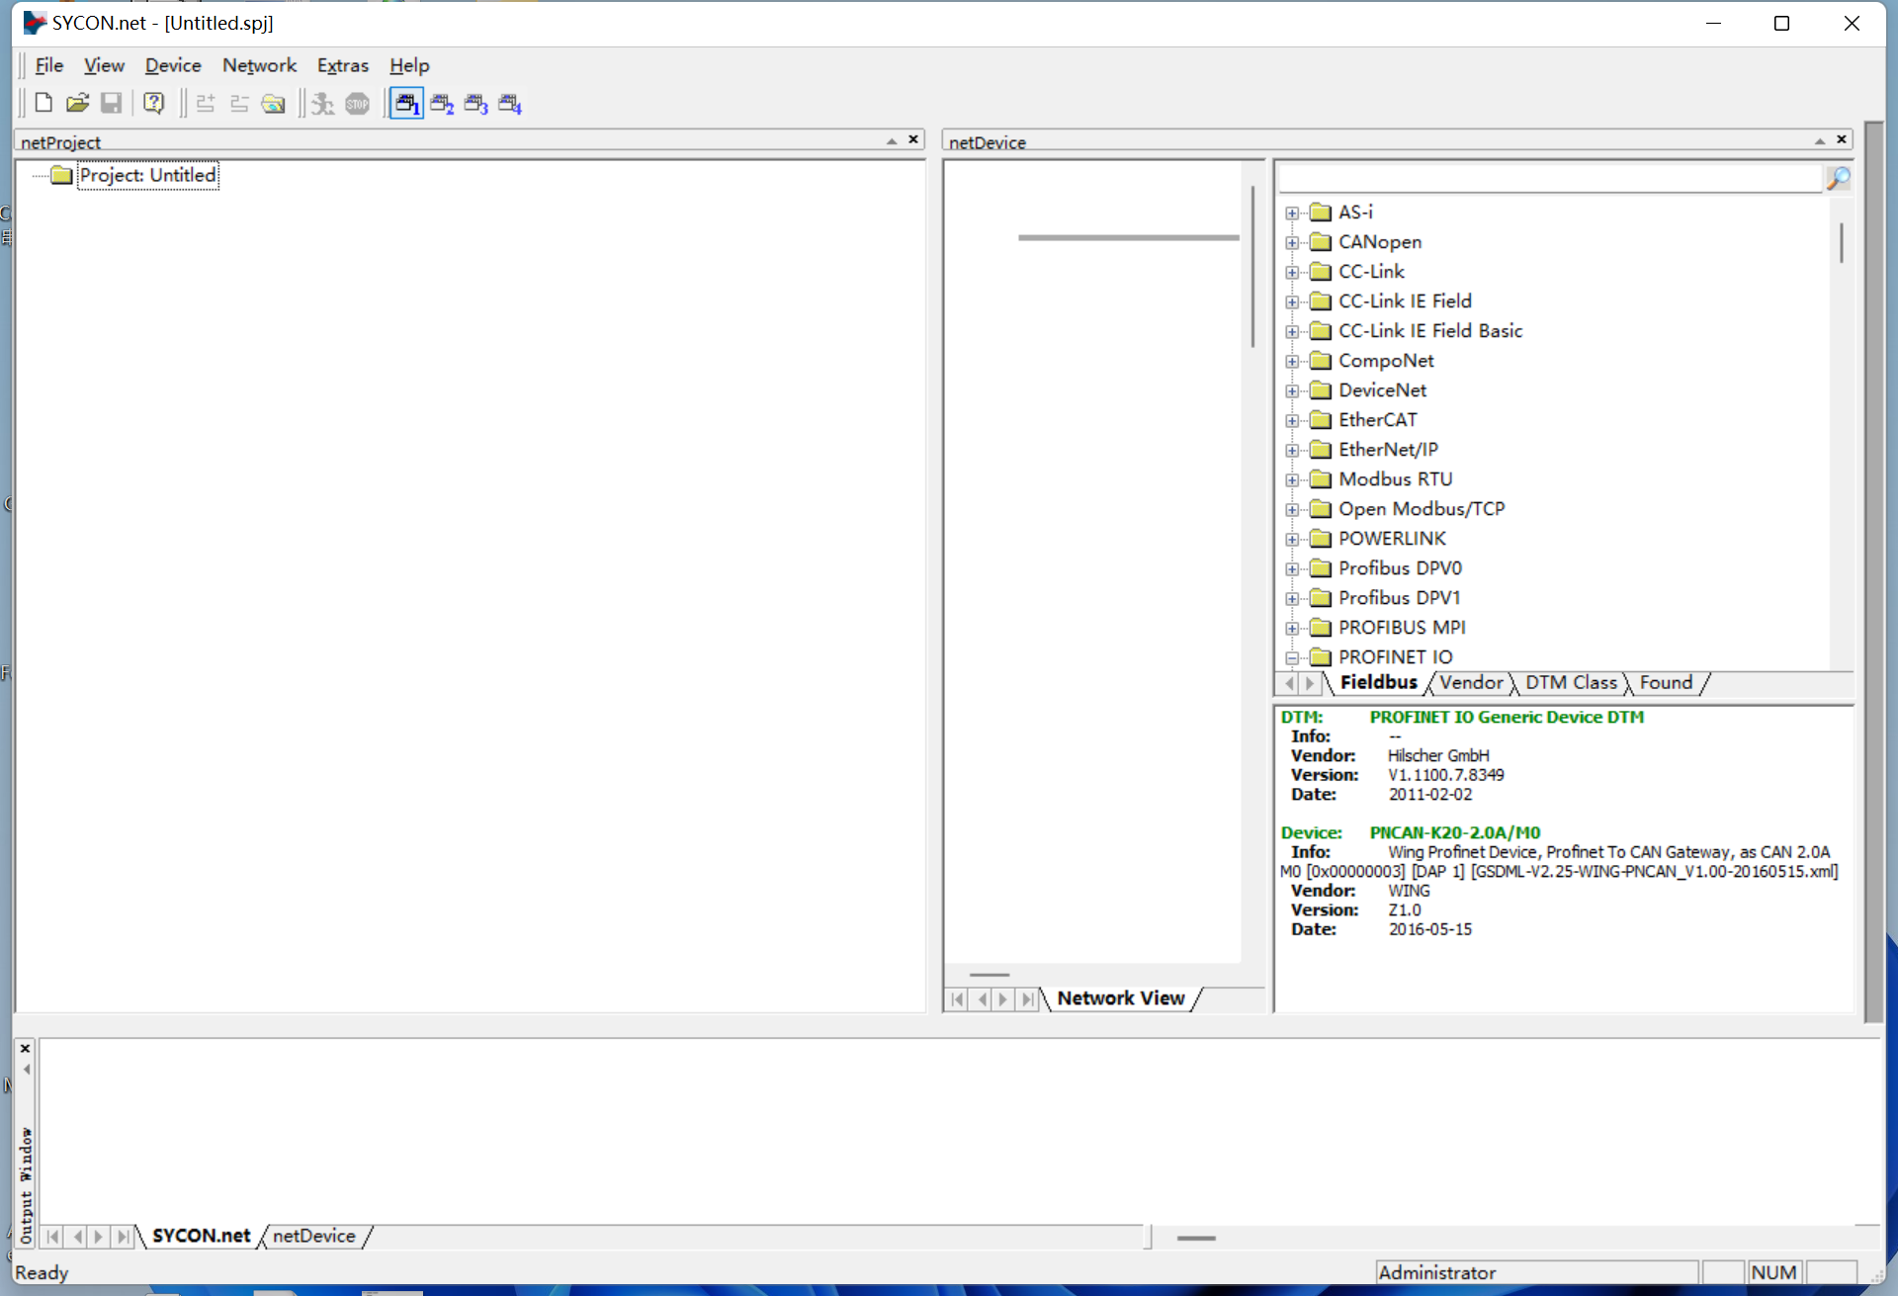Expand the CANopen folder
Image resolution: width=1898 pixels, height=1296 pixels.
(x=1292, y=242)
